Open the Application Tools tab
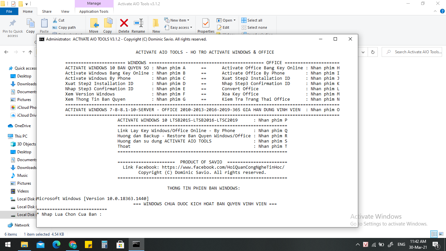The image size is (446, 251). tap(94, 11)
